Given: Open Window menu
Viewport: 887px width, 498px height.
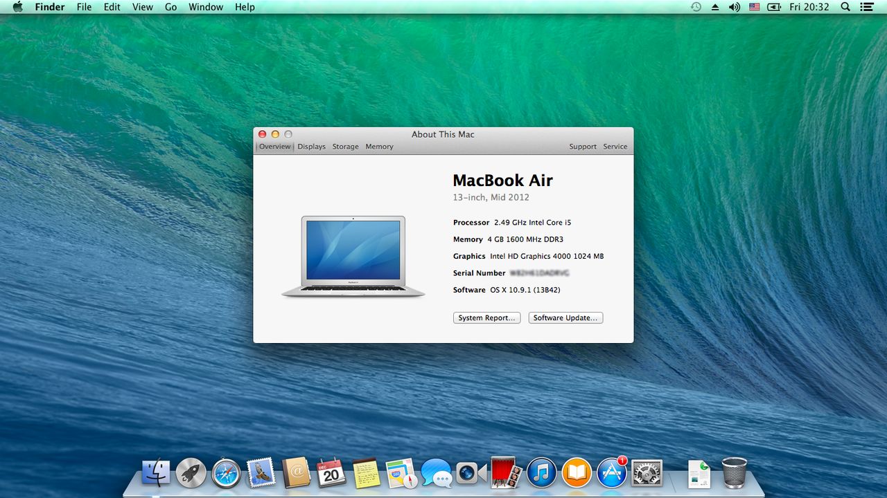Looking at the screenshot, I should (x=206, y=7).
